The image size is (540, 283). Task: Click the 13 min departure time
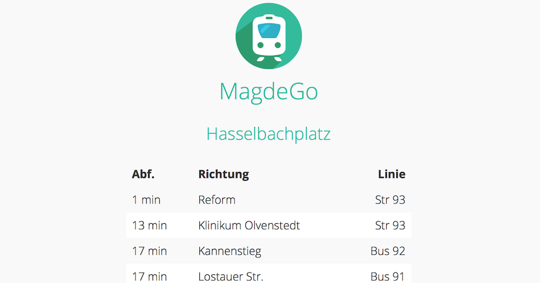click(x=150, y=225)
